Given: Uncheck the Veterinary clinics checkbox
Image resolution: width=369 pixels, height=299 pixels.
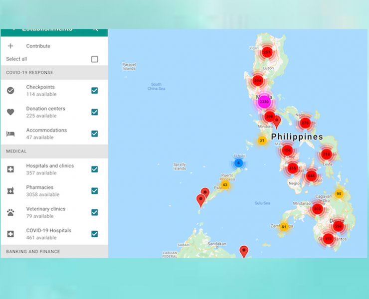Looking at the screenshot, I should click(x=95, y=212).
